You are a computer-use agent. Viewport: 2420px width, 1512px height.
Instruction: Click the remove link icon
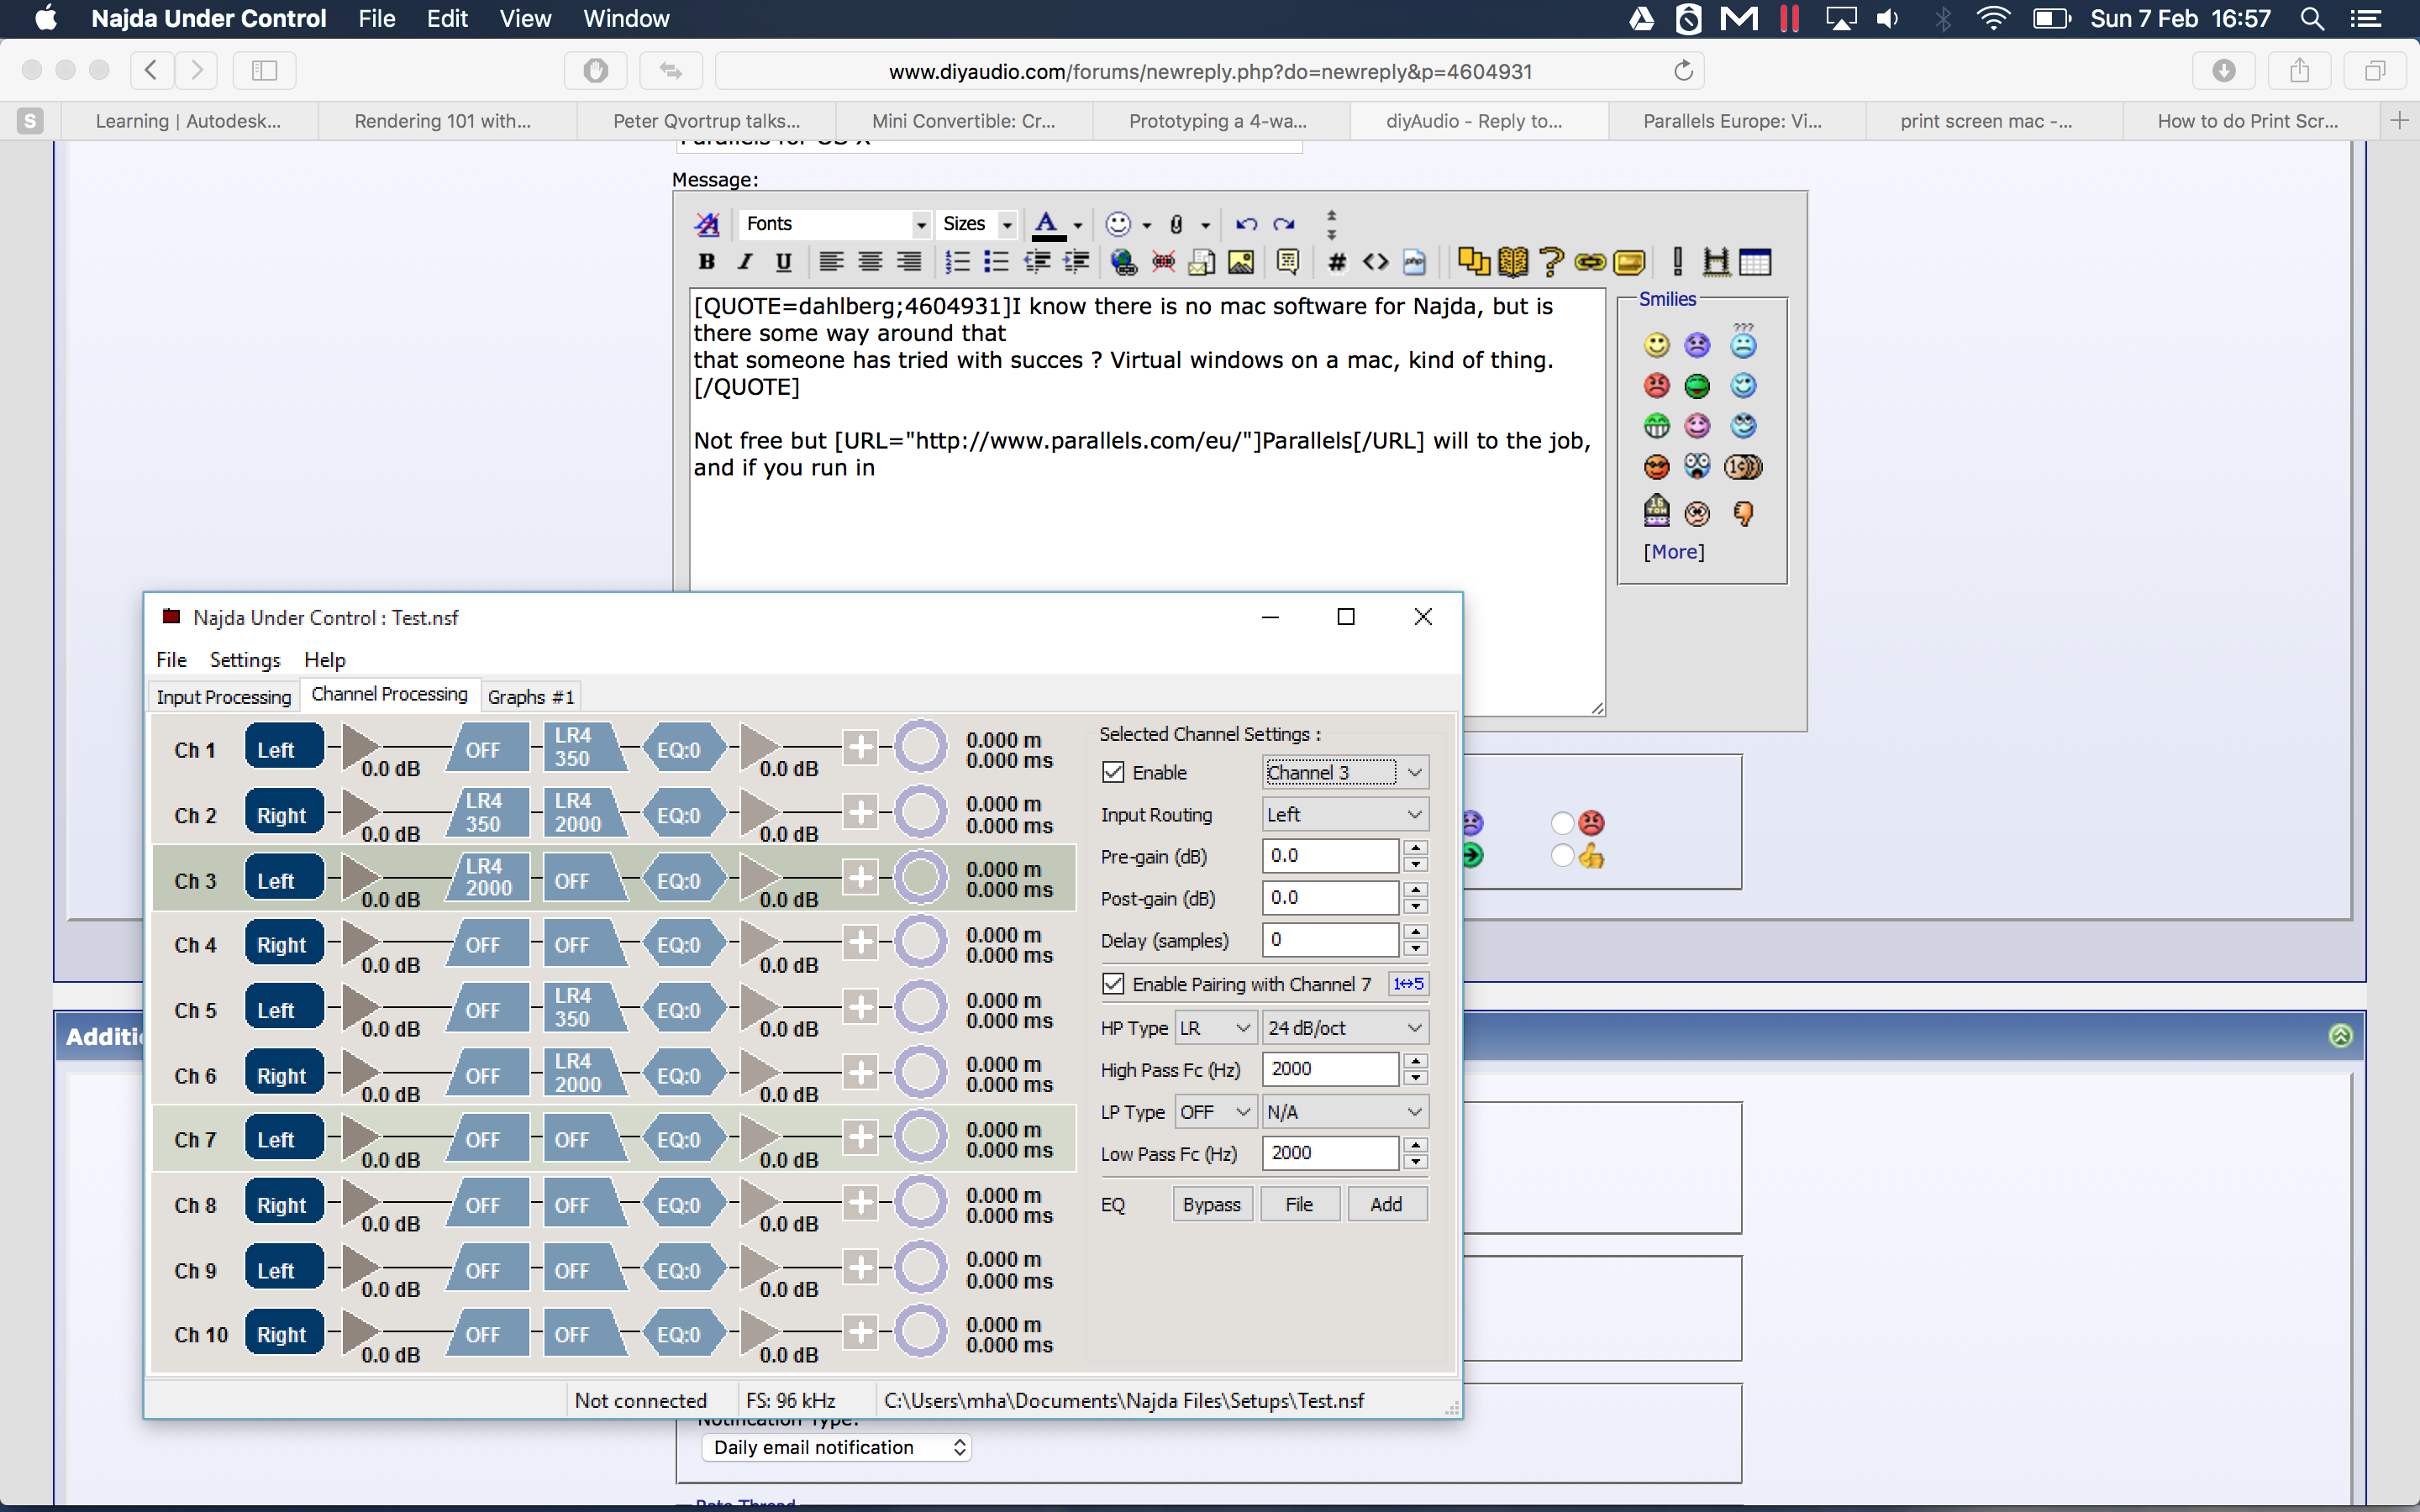click(1163, 262)
